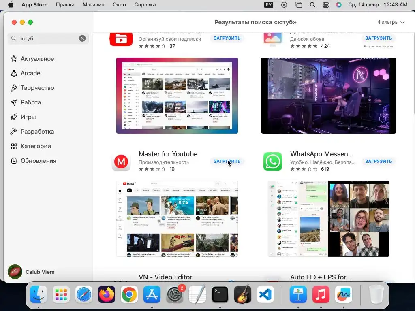Open Launchpad from the Dock
Screen dimensions: 415x311
pos(61,294)
